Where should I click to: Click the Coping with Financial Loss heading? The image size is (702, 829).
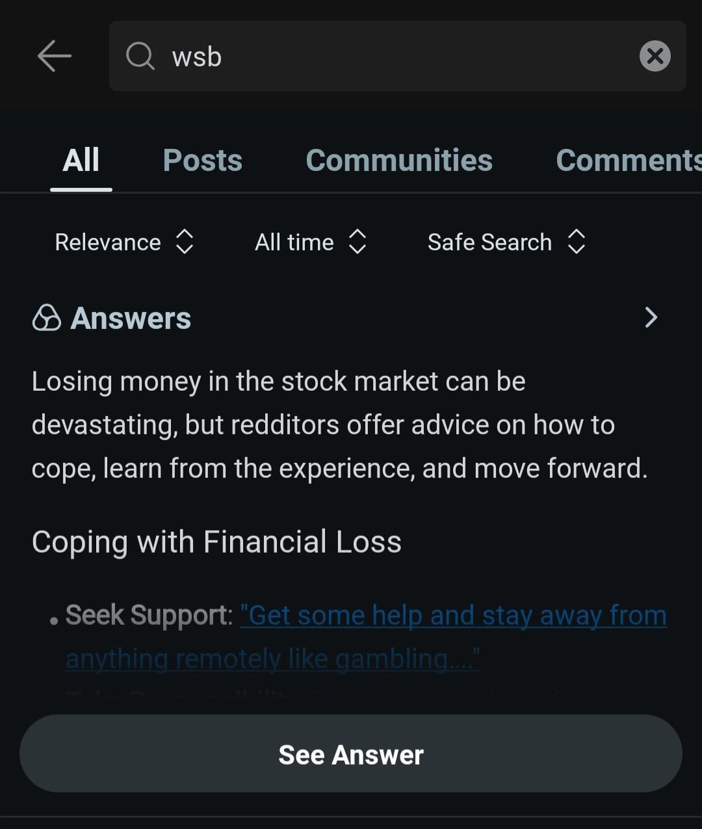point(216,542)
